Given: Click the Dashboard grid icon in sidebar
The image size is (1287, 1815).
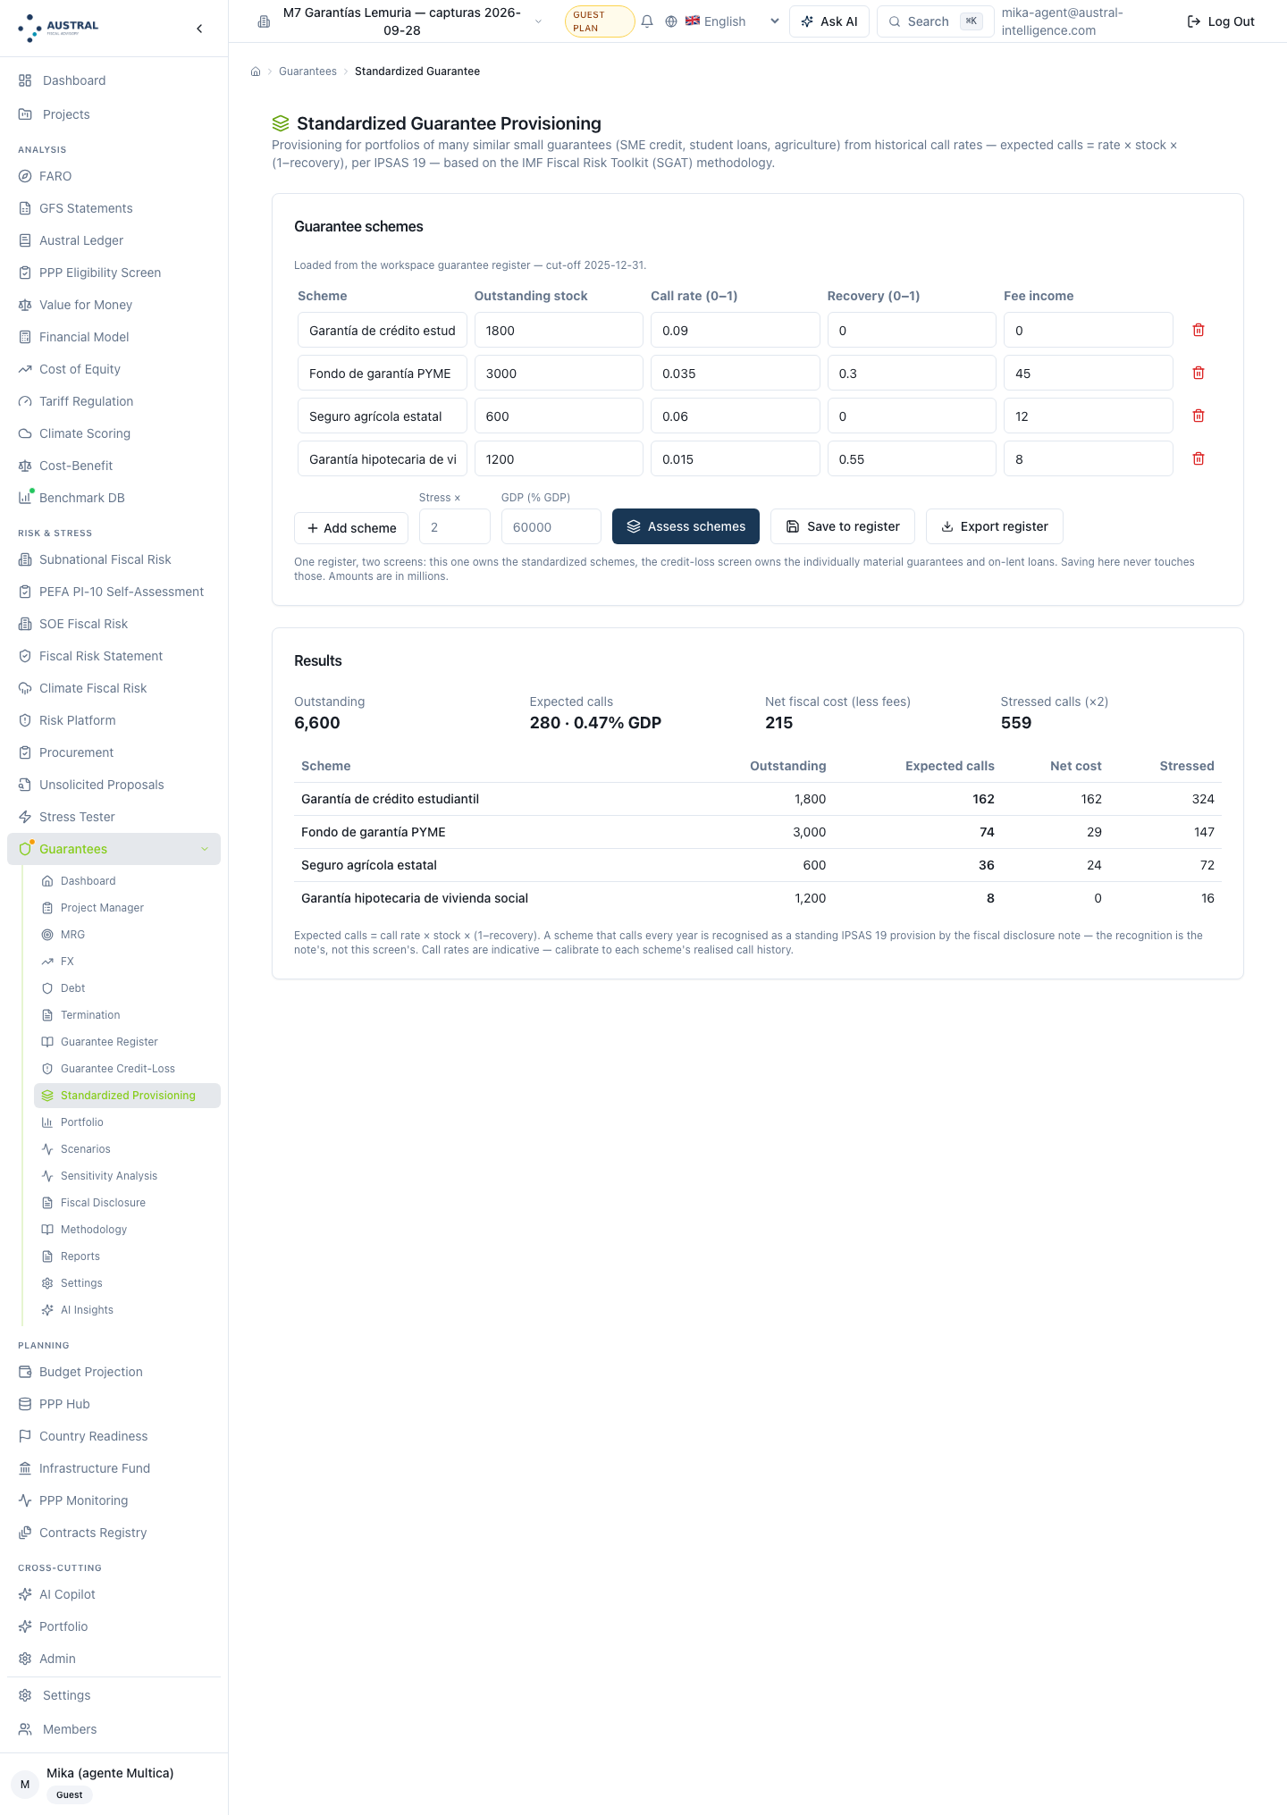Looking at the screenshot, I should pos(25,80).
